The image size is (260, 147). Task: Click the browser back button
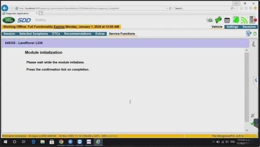pos(5,8)
